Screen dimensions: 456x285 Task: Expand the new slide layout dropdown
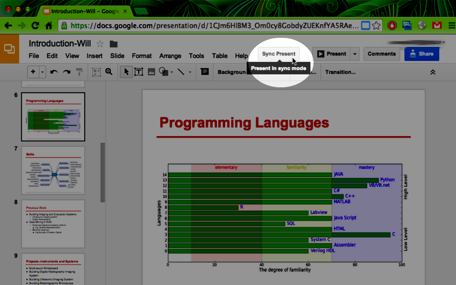click(x=42, y=72)
